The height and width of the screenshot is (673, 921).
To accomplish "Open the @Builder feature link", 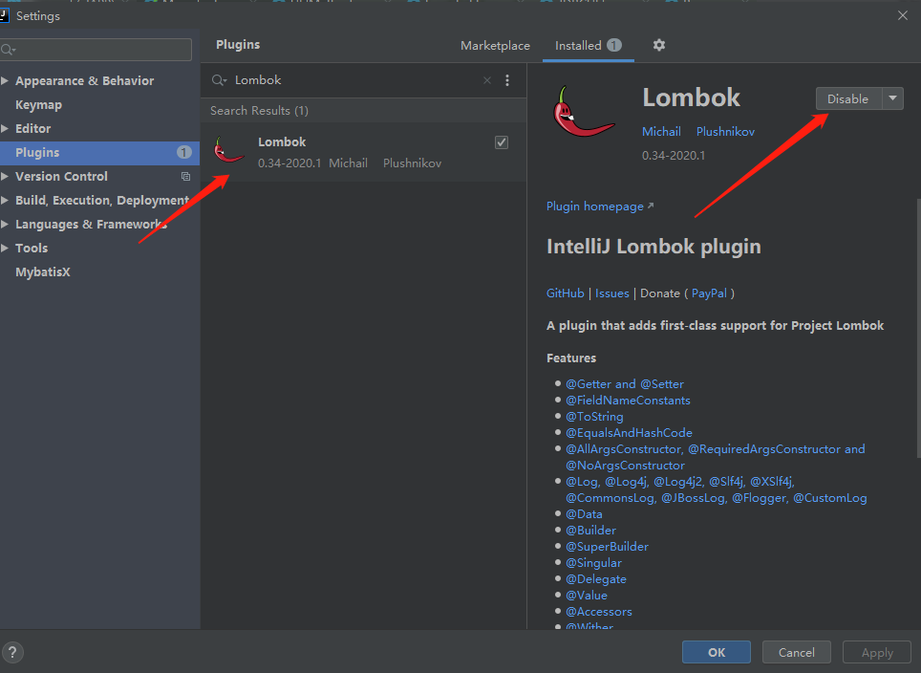I will [x=590, y=531].
